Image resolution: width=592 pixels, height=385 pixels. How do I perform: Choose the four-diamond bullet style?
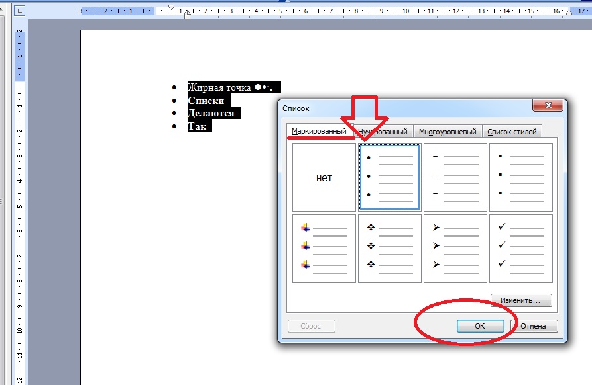click(x=390, y=249)
